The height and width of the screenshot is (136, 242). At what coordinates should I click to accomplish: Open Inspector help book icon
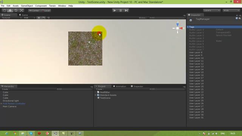[237, 19]
